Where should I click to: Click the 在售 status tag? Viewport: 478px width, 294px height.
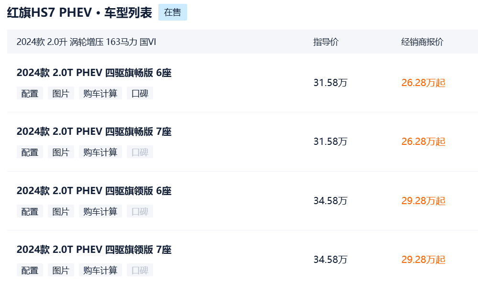(x=172, y=12)
